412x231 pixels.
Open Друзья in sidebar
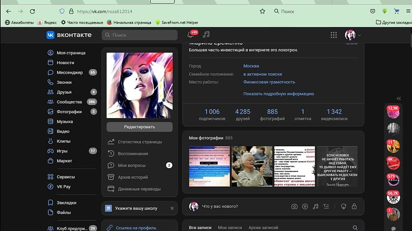[64, 92]
